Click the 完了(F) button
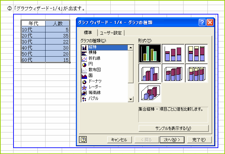The image size is (225, 154). tap(199, 140)
